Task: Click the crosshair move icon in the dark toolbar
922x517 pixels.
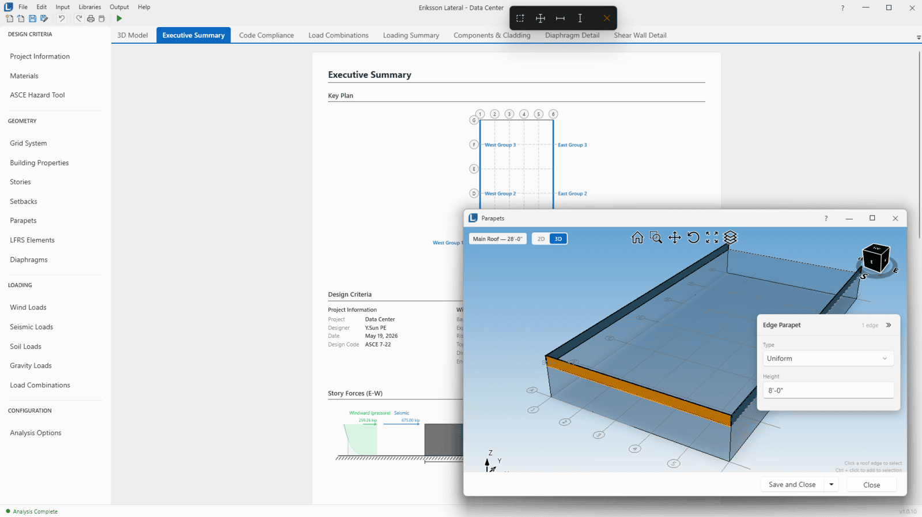Action: (x=541, y=18)
